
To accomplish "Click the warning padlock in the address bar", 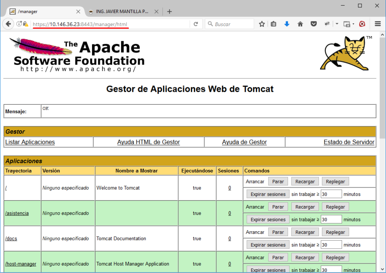I will [x=26, y=24].
